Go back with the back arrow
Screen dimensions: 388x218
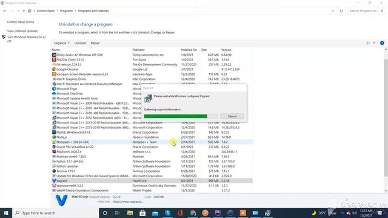[x=5, y=11]
